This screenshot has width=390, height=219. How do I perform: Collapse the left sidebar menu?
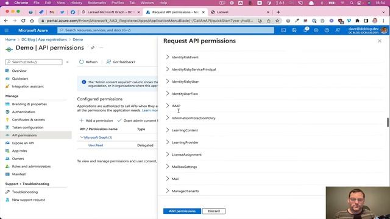pos(67,62)
